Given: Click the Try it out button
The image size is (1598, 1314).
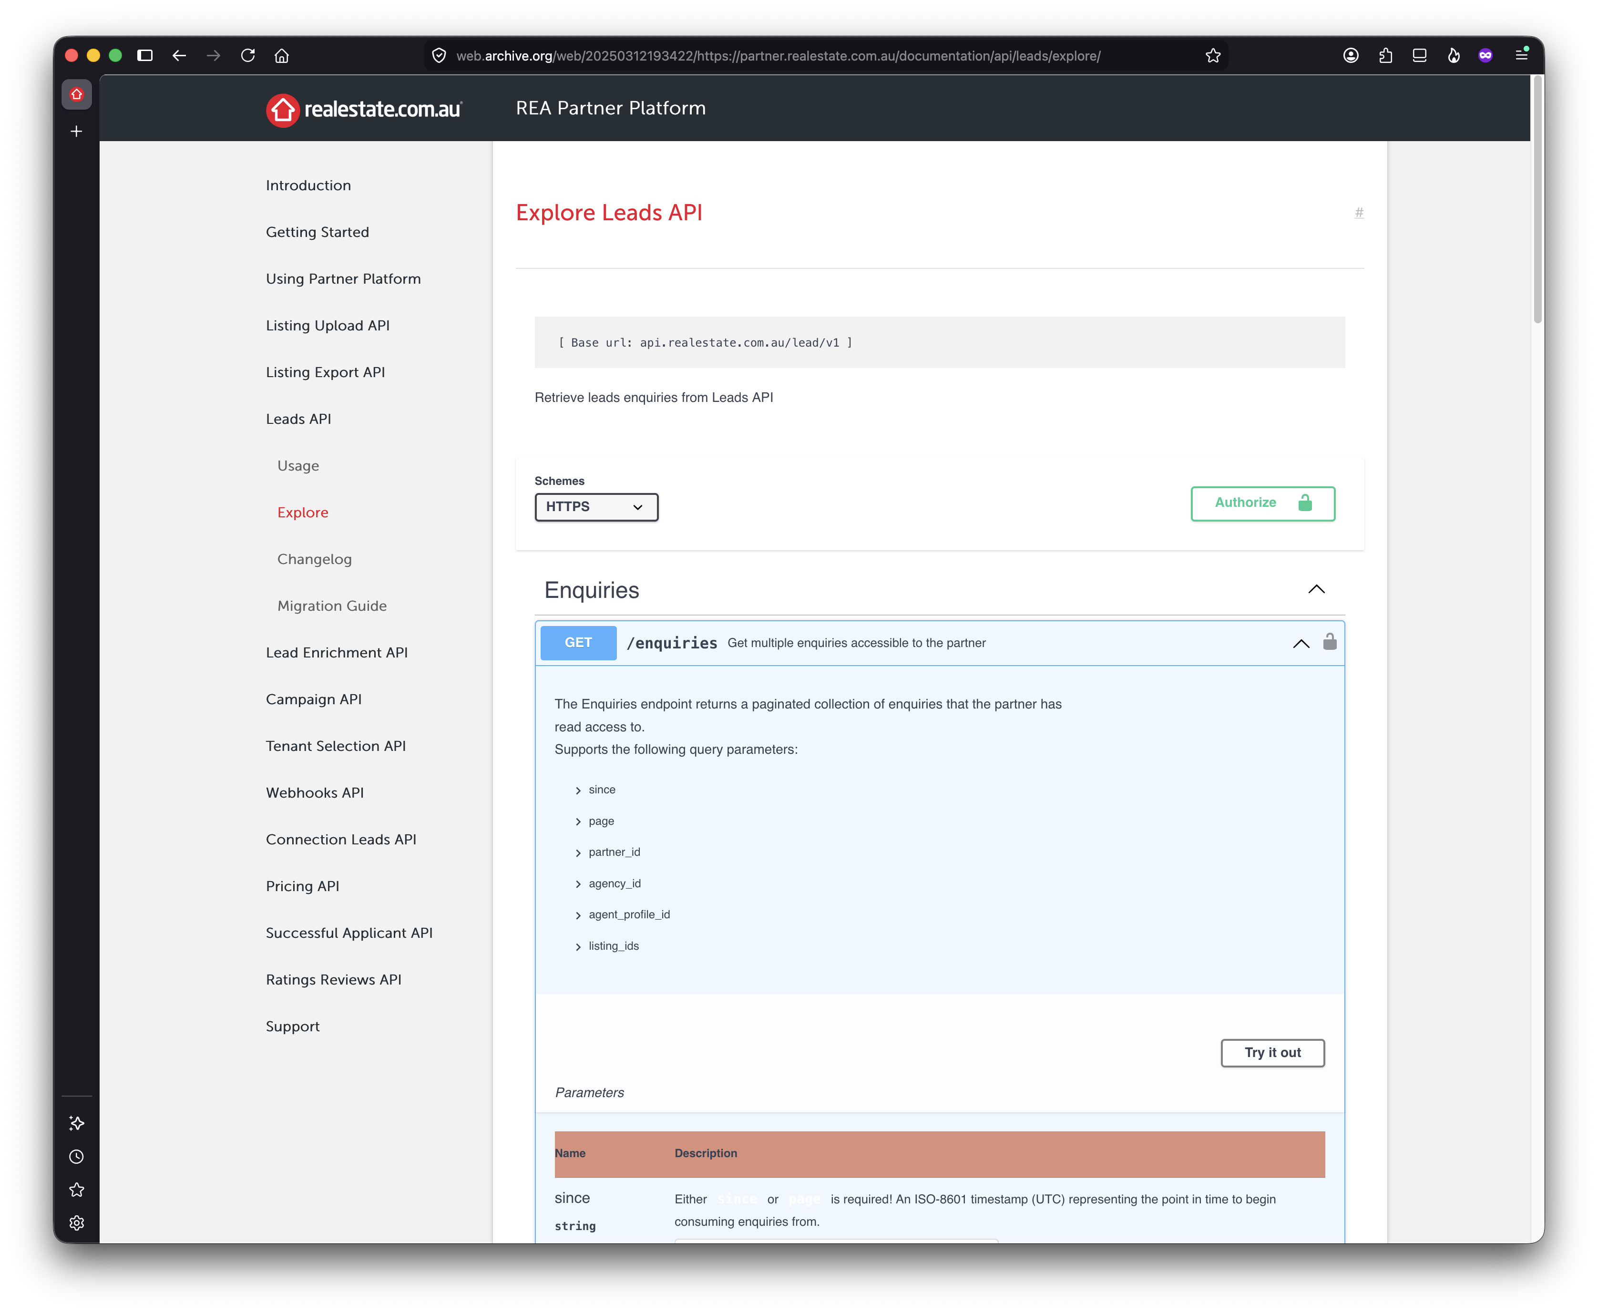Looking at the screenshot, I should (1273, 1053).
